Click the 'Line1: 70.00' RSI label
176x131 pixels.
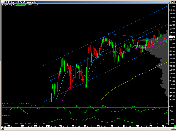coord(15,103)
